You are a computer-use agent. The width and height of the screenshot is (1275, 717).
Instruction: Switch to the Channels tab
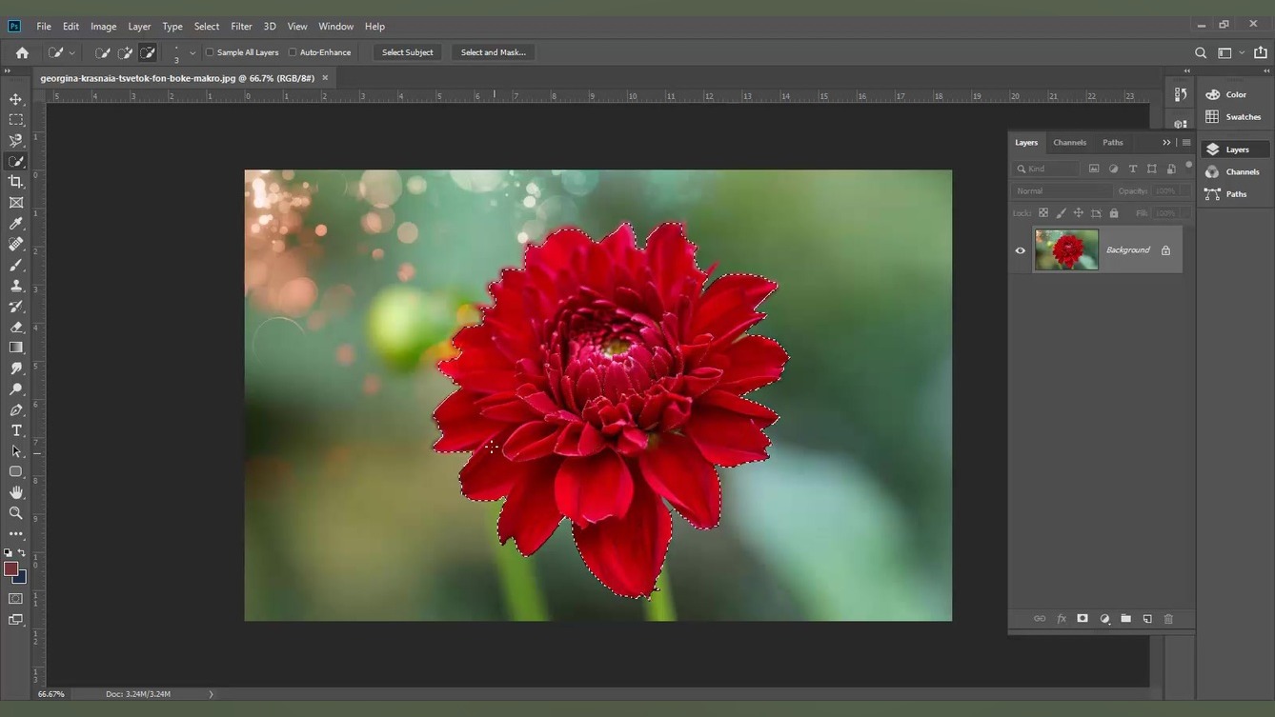click(1069, 143)
